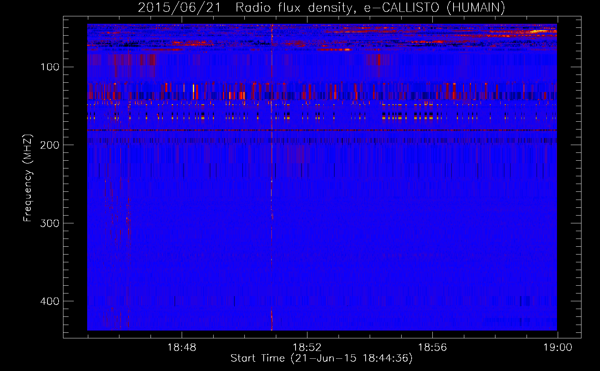Select the 400 MHz frequency tick label

pos(50,301)
